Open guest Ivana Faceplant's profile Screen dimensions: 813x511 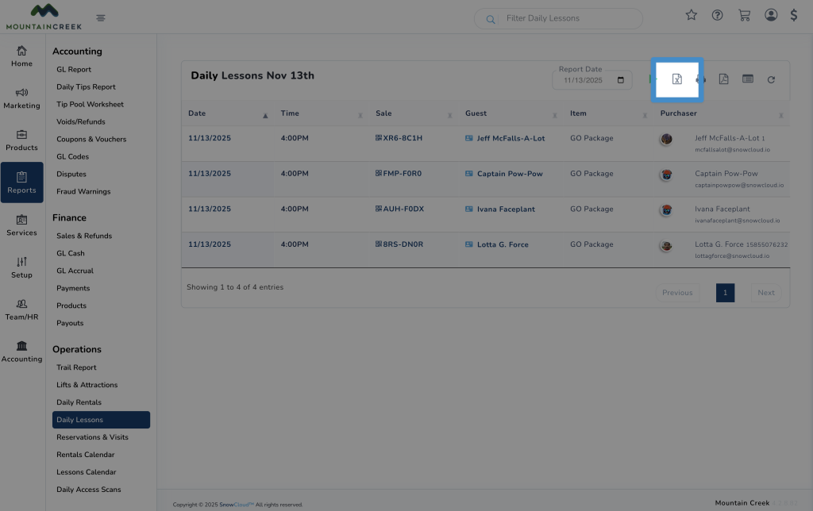coord(506,209)
